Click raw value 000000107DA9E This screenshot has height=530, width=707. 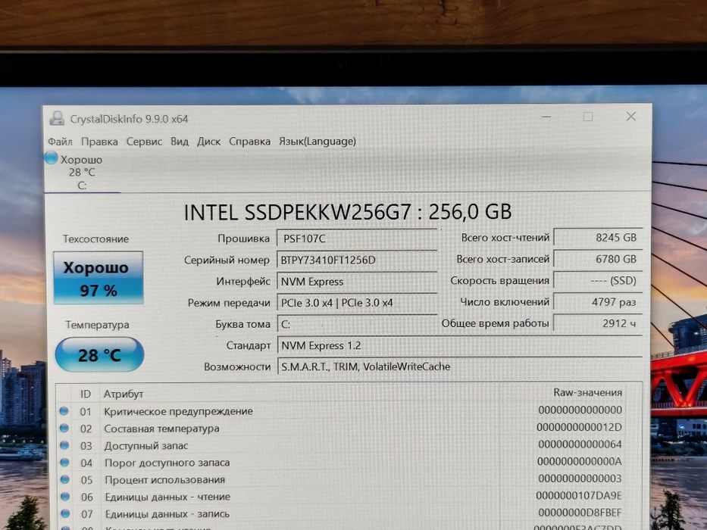[x=579, y=495]
